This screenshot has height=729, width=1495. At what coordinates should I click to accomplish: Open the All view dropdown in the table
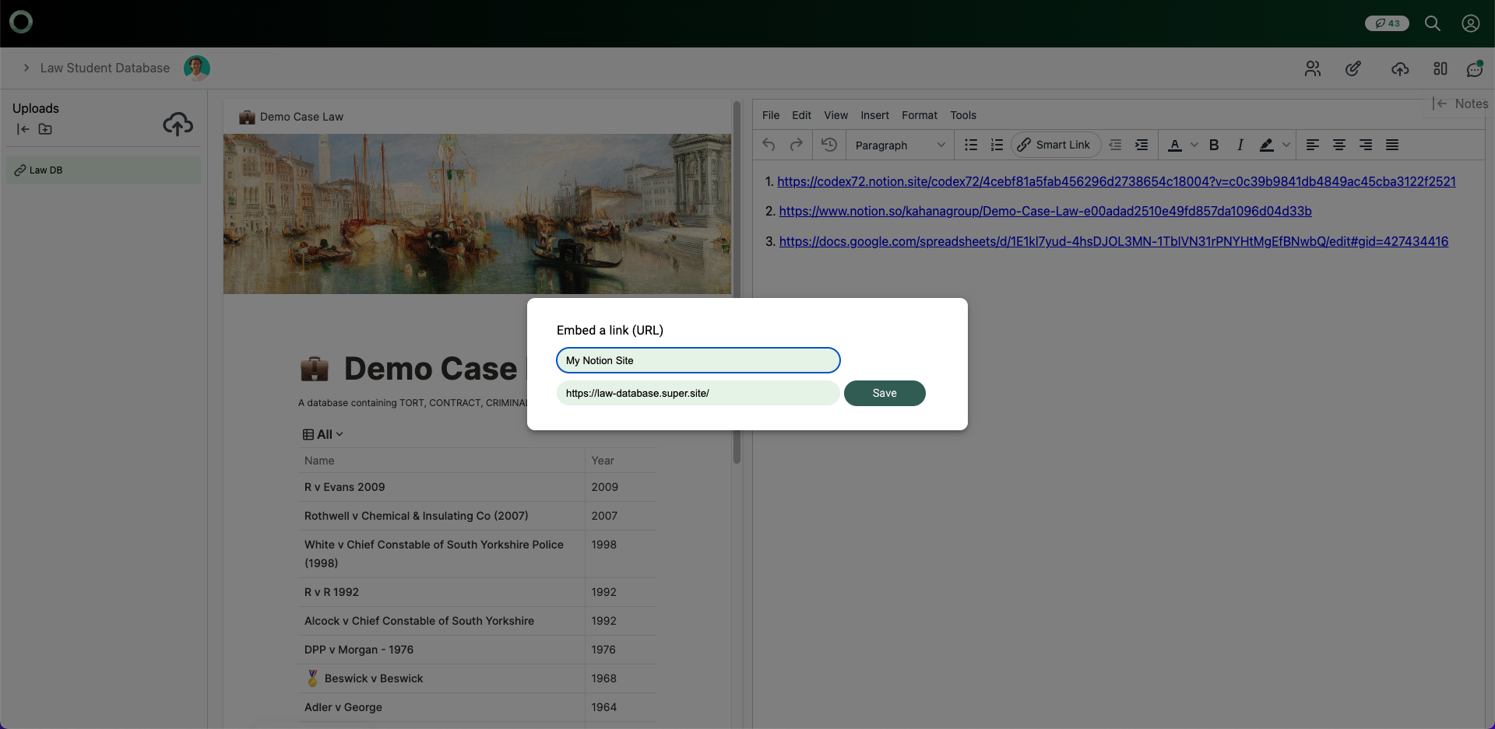click(323, 434)
